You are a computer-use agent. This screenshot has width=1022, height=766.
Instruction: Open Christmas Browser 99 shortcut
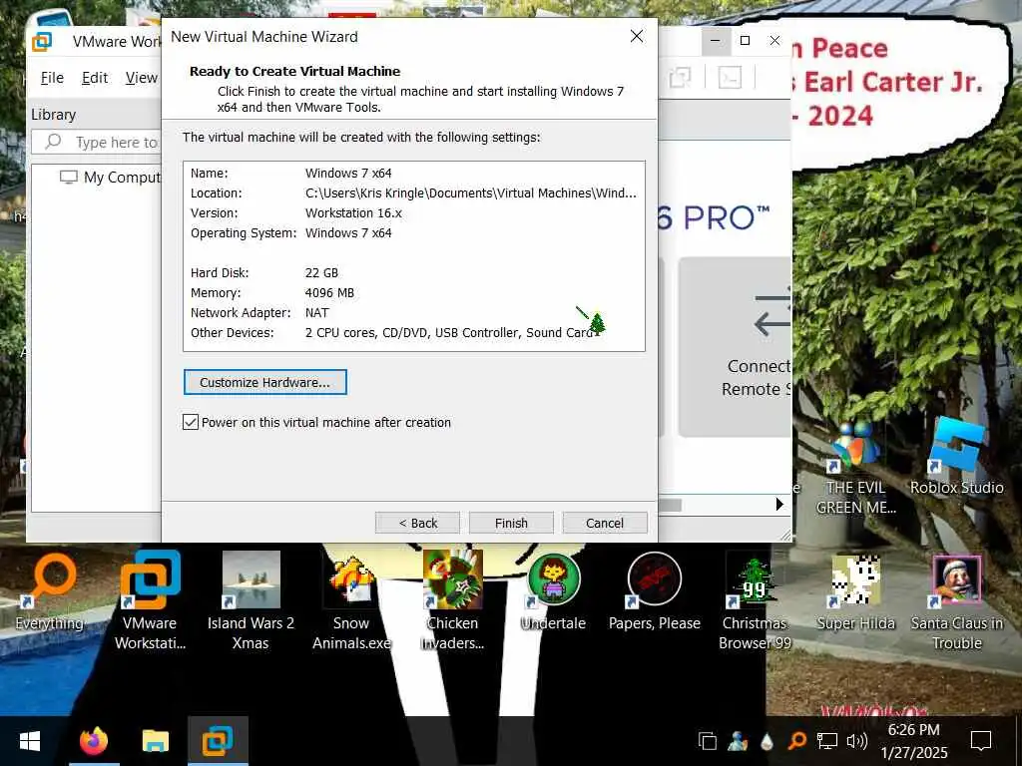point(755,599)
